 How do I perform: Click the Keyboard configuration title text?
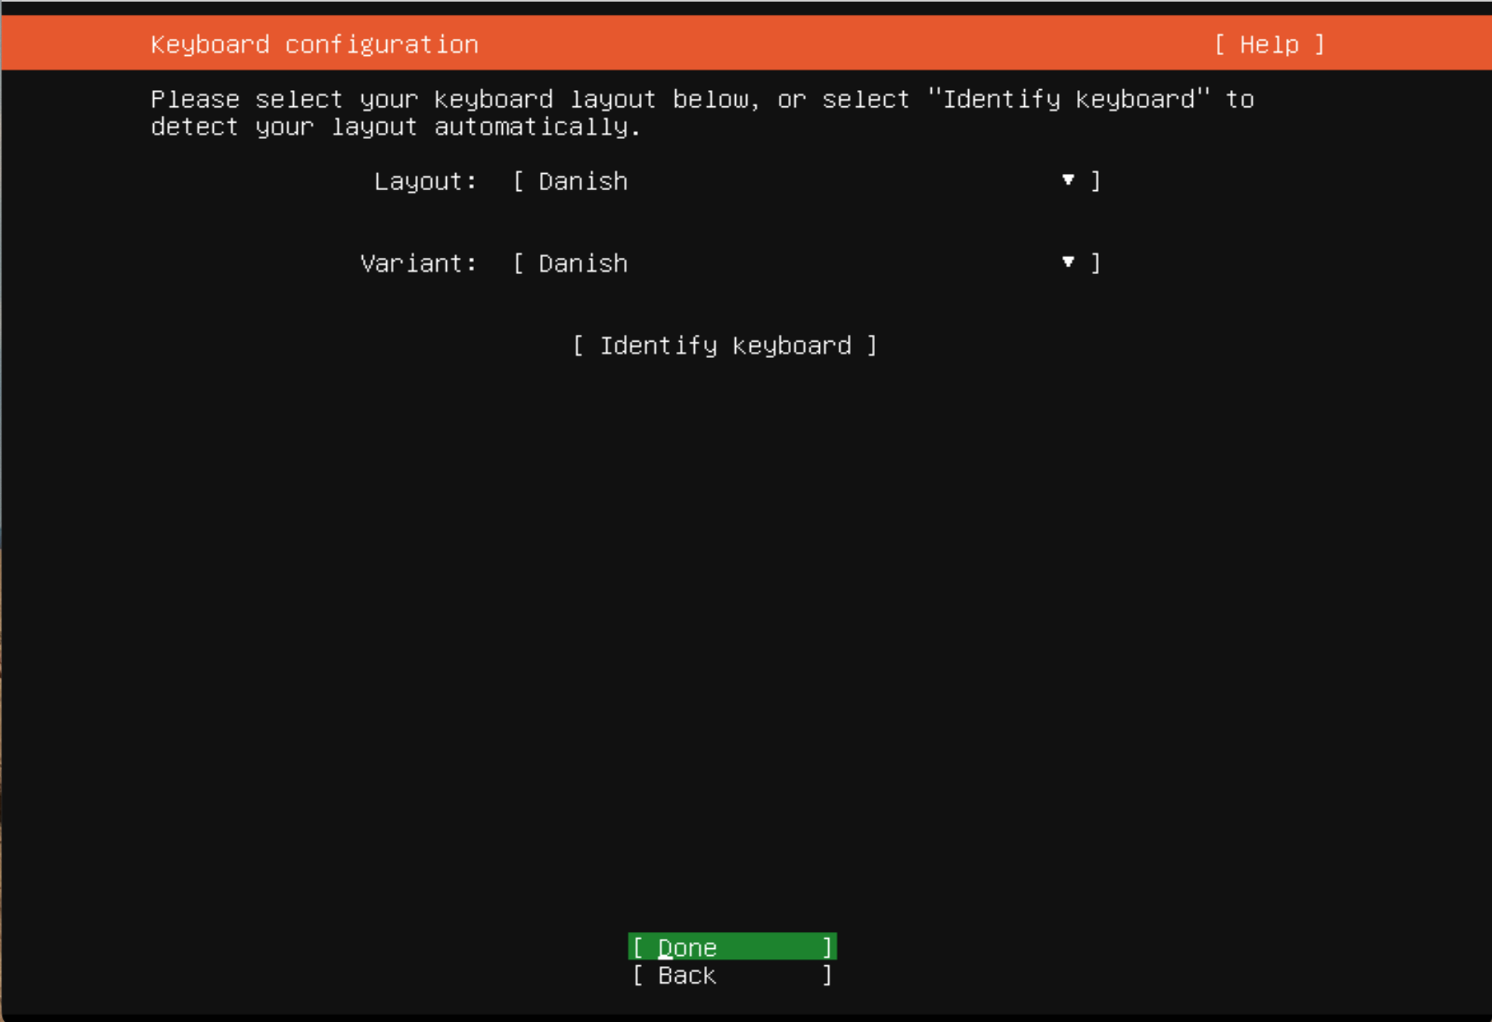pyautogui.click(x=314, y=44)
